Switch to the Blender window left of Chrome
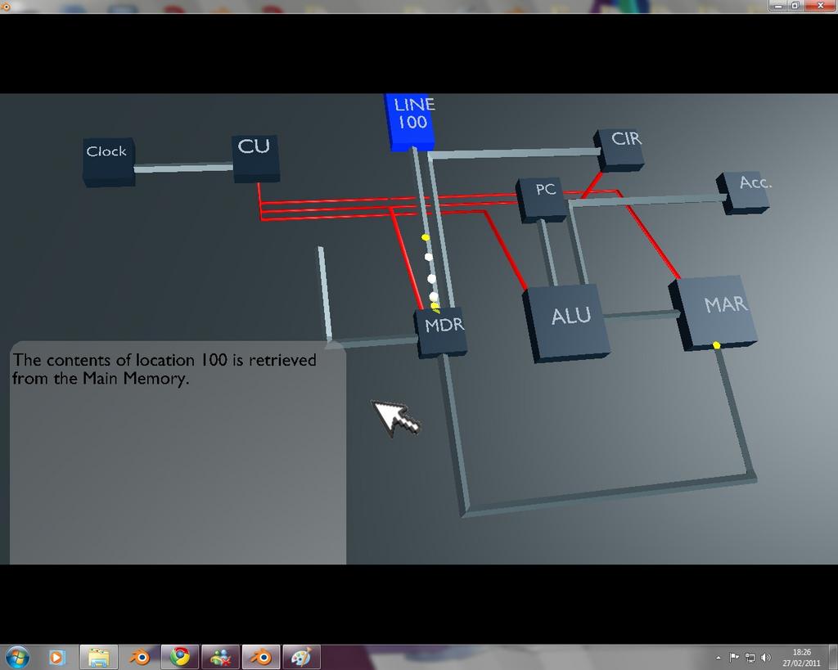 click(x=139, y=657)
